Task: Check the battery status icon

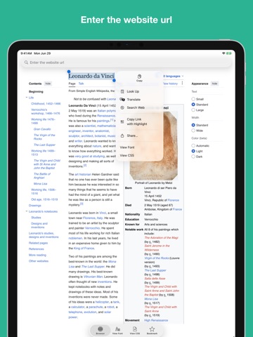Action: tap(228, 53)
